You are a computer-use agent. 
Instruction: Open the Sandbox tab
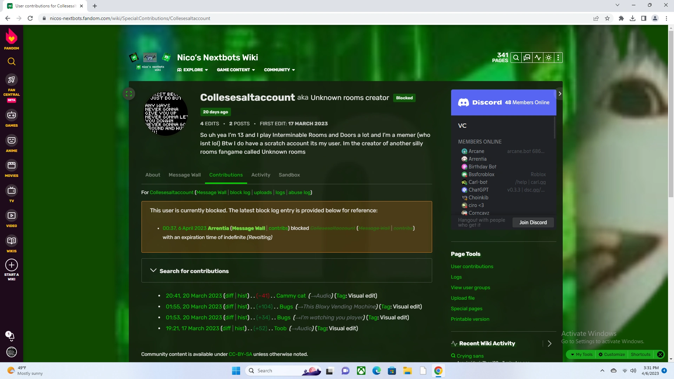[289, 175]
